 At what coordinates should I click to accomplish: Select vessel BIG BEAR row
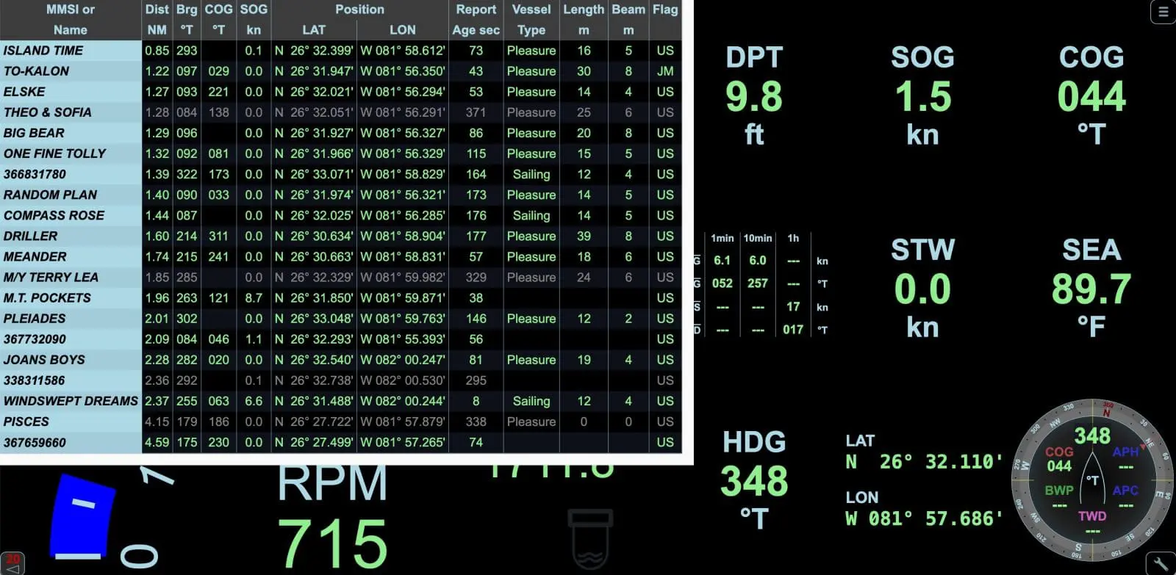pos(340,133)
